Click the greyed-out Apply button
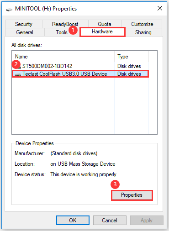The width and height of the screenshot is (169, 231). tap(147, 220)
